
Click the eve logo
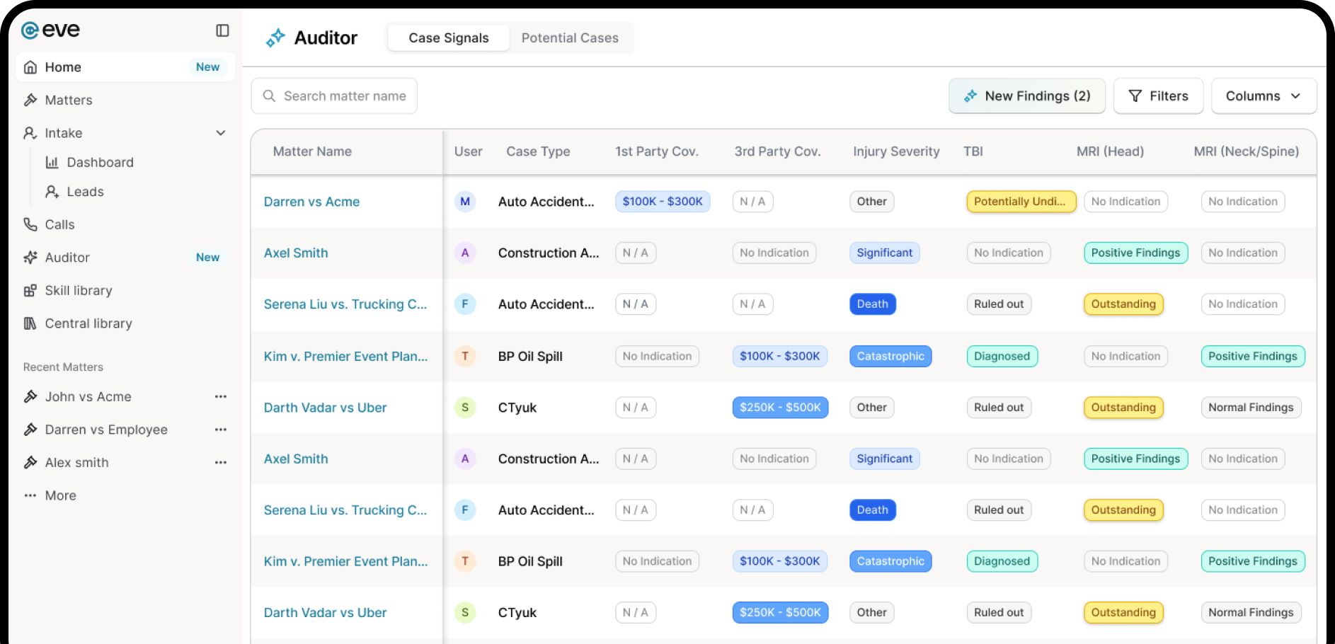50,30
